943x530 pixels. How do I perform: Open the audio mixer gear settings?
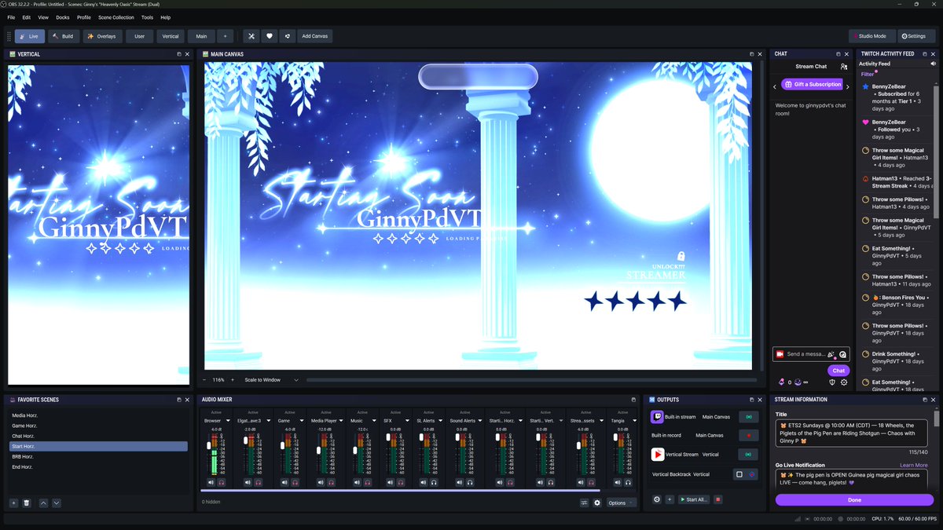point(597,503)
